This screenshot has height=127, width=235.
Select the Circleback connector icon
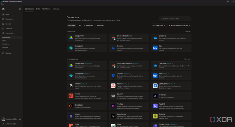71,106
